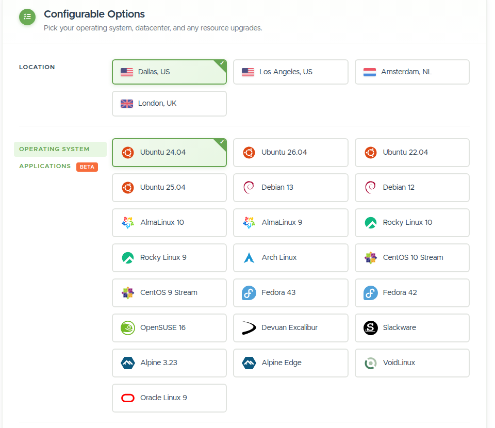Choose Alpine Edge option

pyautogui.click(x=290, y=363)
